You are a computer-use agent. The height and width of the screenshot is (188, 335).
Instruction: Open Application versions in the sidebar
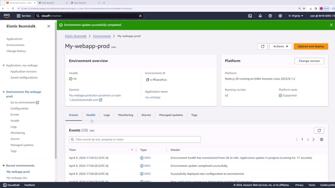click(24, 71)
